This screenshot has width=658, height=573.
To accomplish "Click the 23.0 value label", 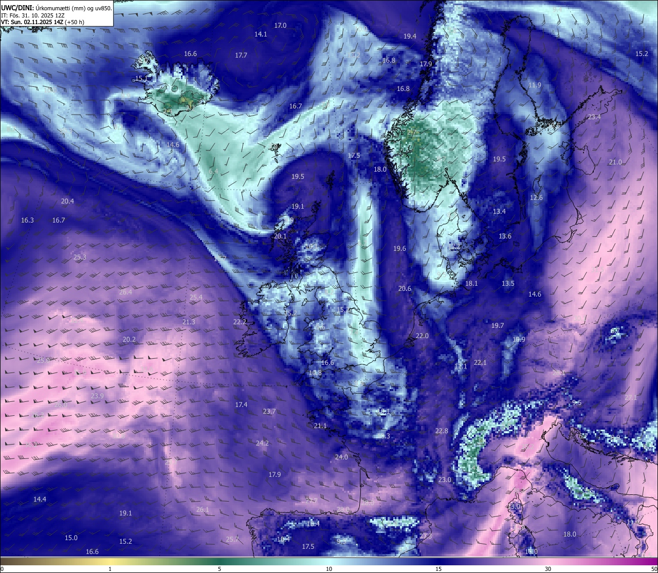I will tap(445, 479).
